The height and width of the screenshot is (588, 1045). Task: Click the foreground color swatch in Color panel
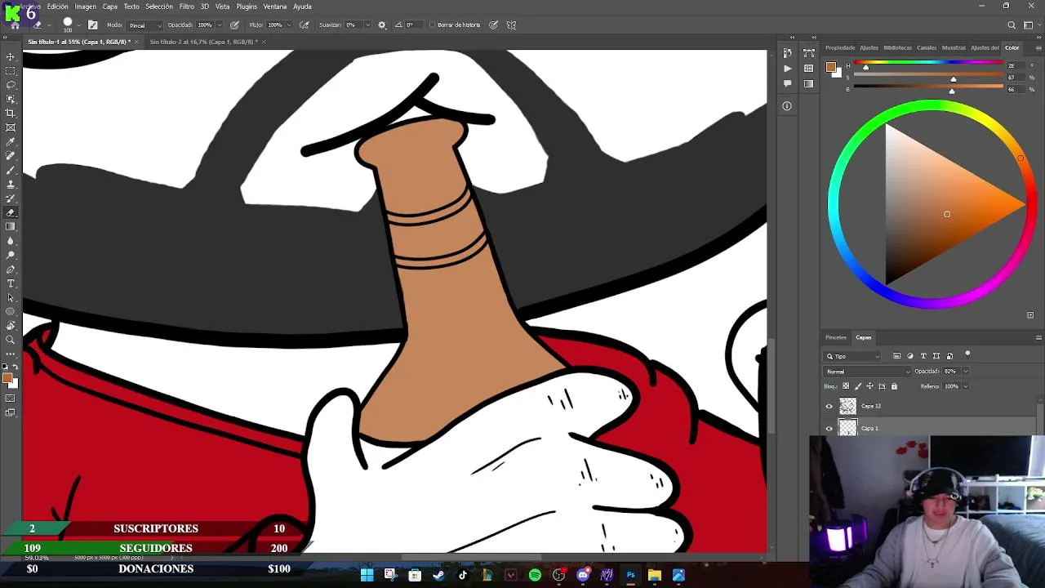point(830,67)
